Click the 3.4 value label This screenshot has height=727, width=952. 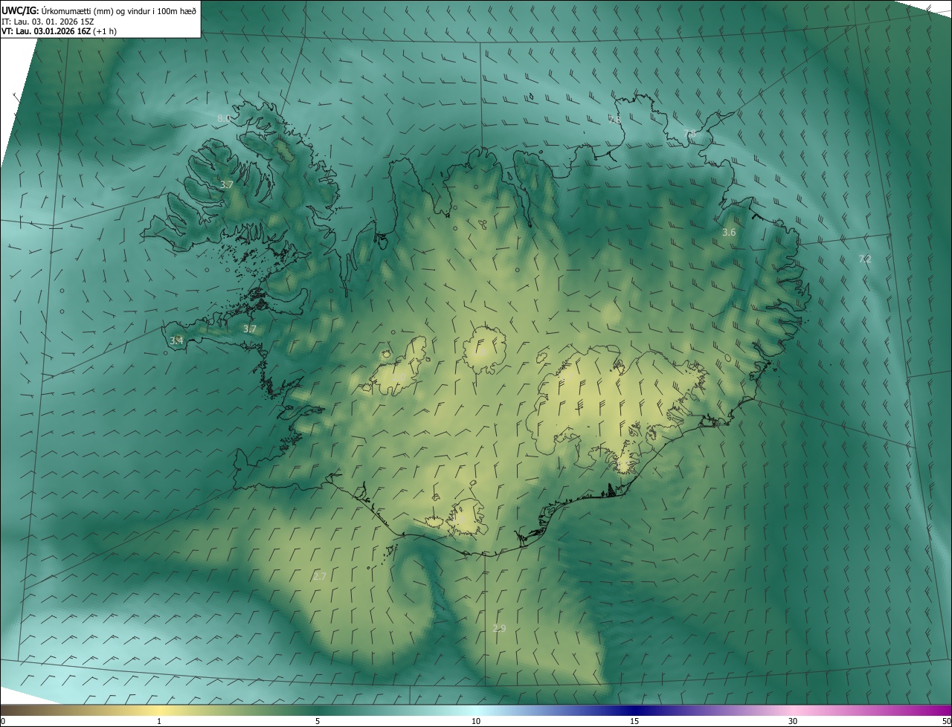[x=176, y=340]
